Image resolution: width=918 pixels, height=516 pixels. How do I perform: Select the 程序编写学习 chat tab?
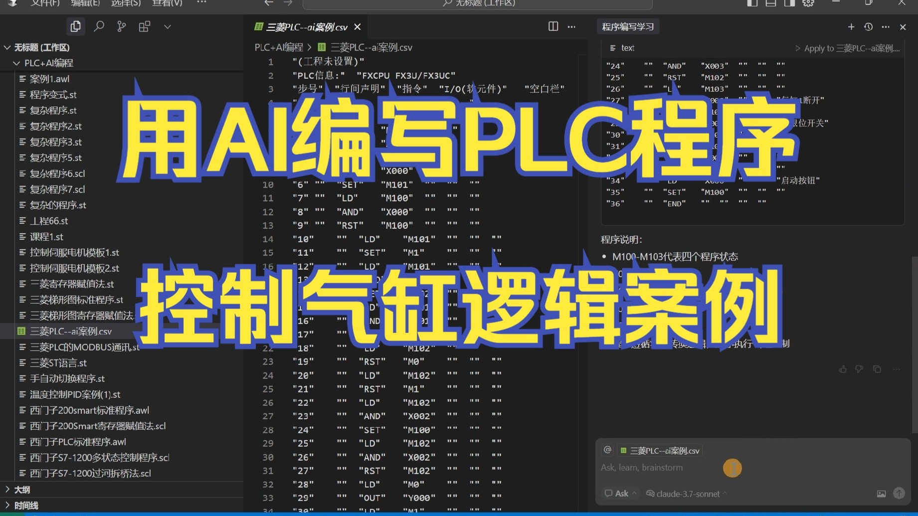tap(628, 26)
